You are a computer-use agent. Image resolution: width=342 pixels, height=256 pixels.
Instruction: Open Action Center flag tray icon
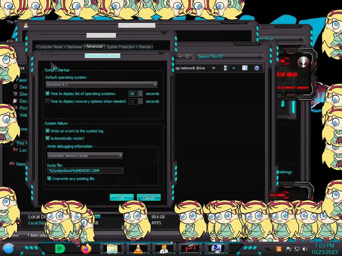point(289,249)
